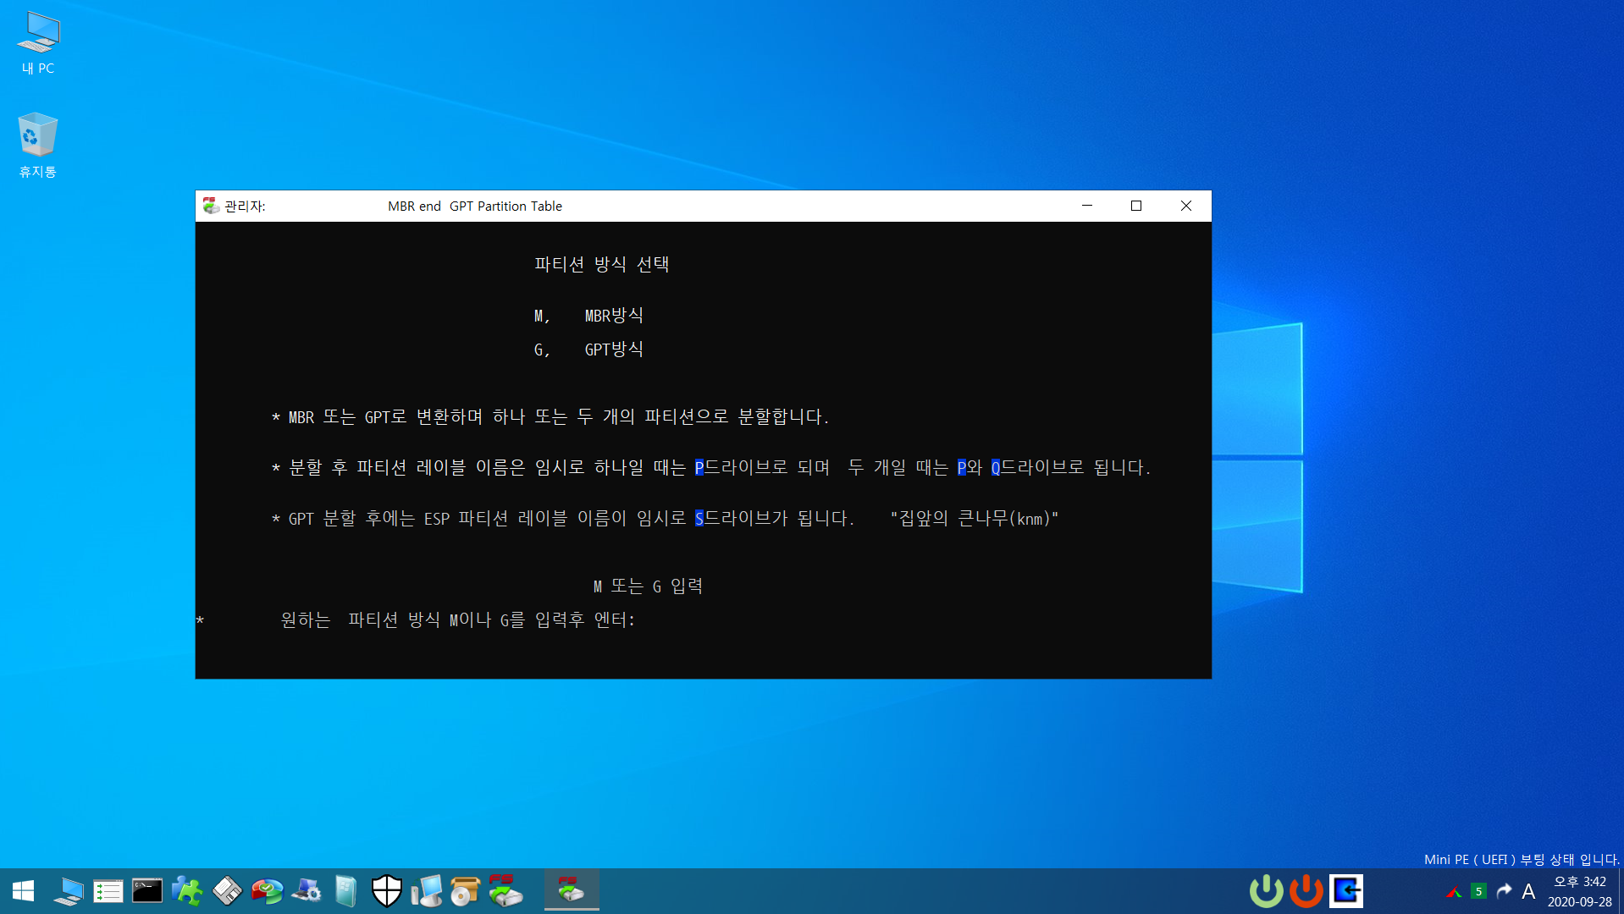Click the 'M 또는 G 입력' line
Image resolution: width=1624 pixels, height=914 pixels.
pyautogui.click(x=649, y=586)
